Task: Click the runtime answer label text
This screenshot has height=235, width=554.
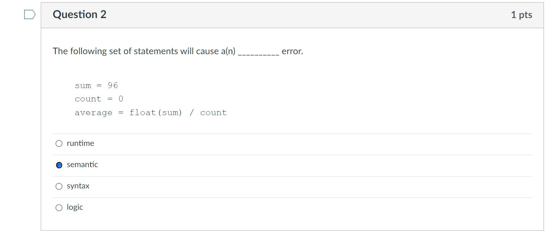Action: 80,143
